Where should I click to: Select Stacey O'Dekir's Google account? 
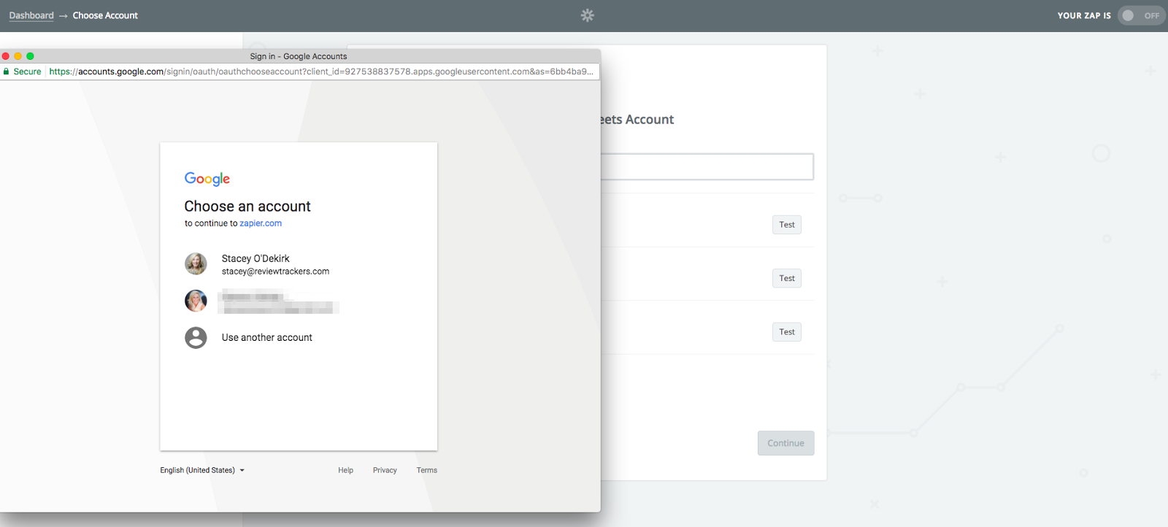coord(299,264)
